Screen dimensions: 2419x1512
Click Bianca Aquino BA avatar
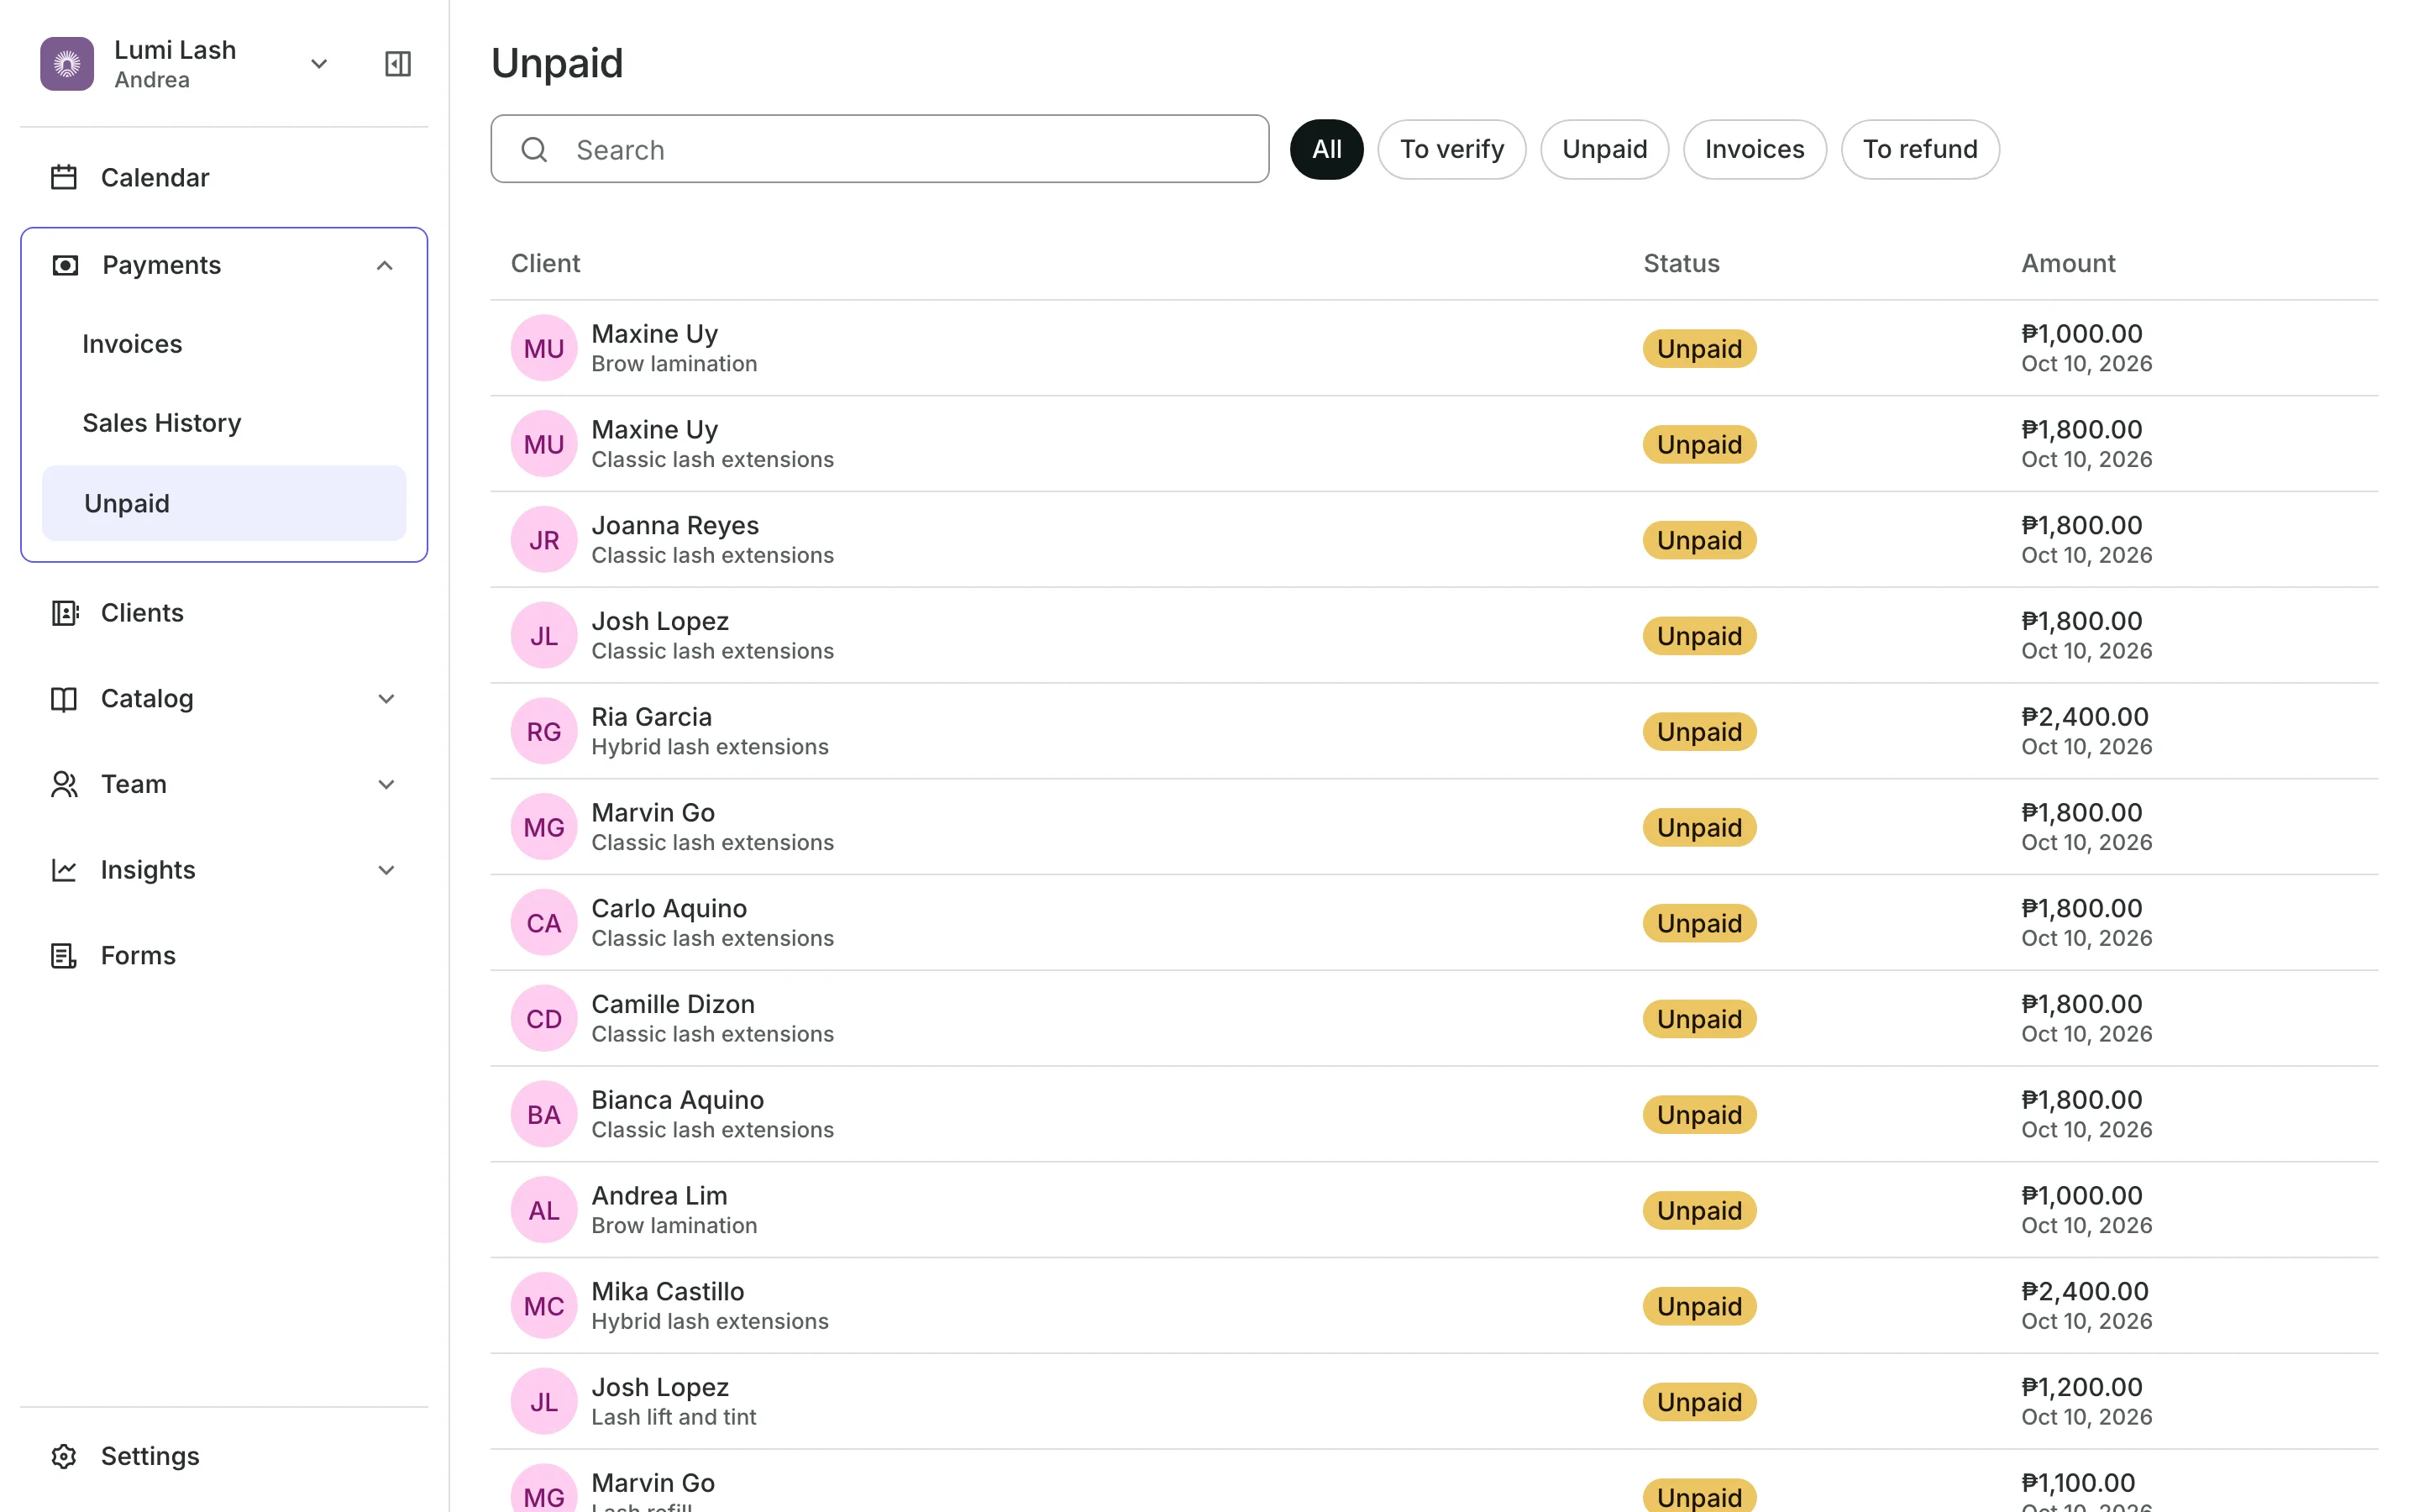(x=543, y=1115)
